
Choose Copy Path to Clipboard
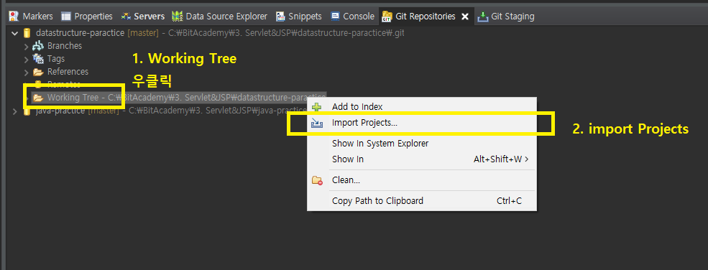point(422,200)
